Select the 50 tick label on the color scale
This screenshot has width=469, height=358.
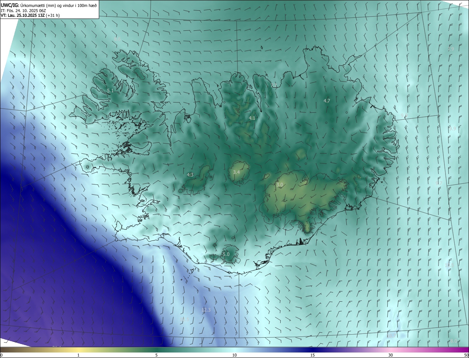pos(466,355)
